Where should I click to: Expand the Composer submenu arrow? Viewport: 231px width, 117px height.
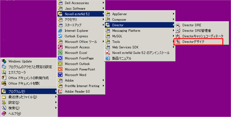click(174, 19)
